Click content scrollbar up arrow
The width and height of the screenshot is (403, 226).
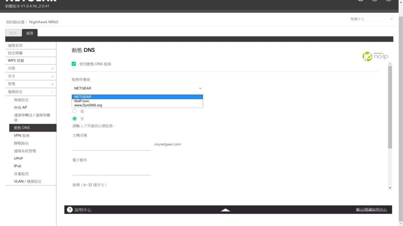coord(390,64)
